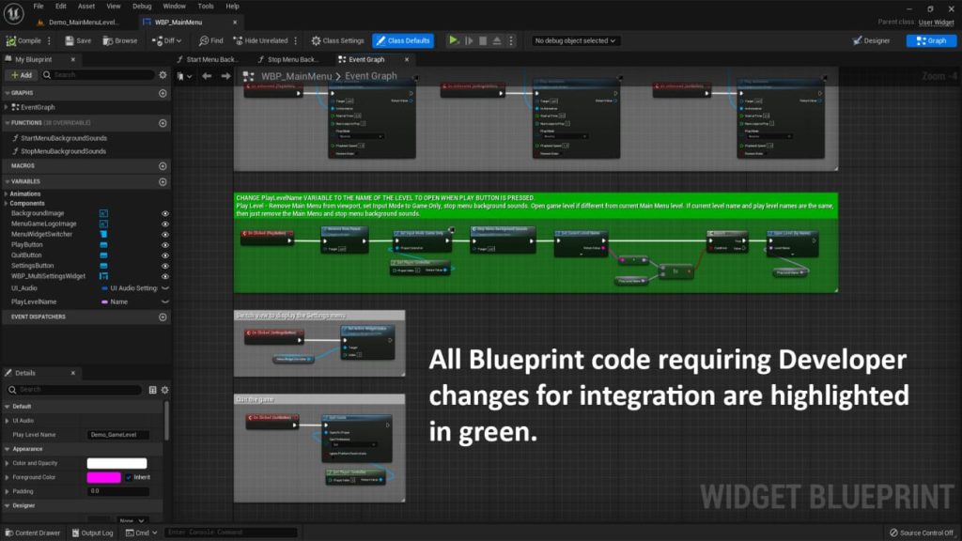This screenshot has height=541, width=962.
Task: Toggle visibility eye for PlayButton variable
Action: click(x=165, y=245)
